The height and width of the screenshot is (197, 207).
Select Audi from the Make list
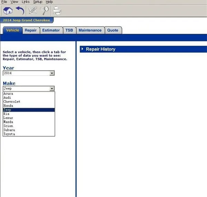tap(29, 97)
